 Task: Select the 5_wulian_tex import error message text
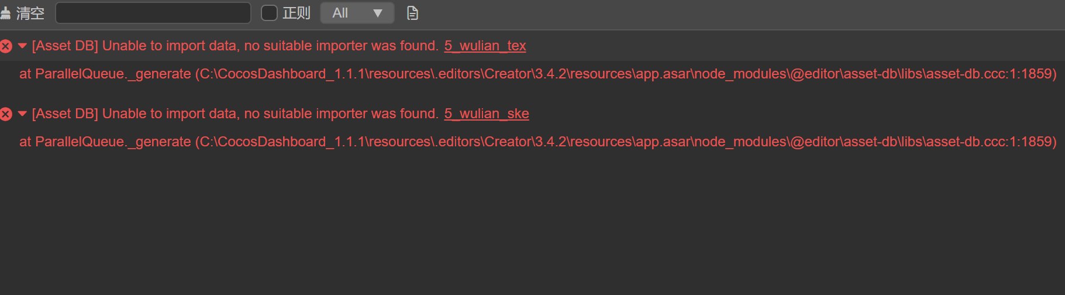[235, 46]
